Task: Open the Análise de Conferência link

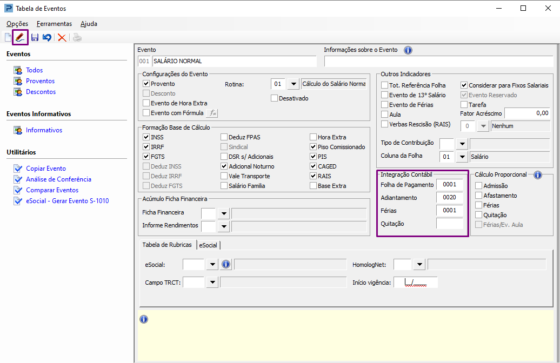Action: (58, 179)
